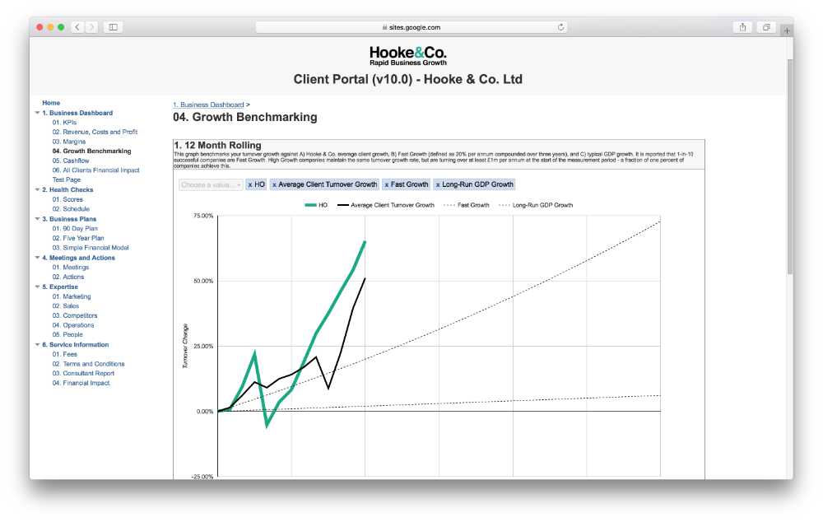This screenshot has width=823, height=522.
Task: Remove the HO filter chip x
Action: [250, 185]
